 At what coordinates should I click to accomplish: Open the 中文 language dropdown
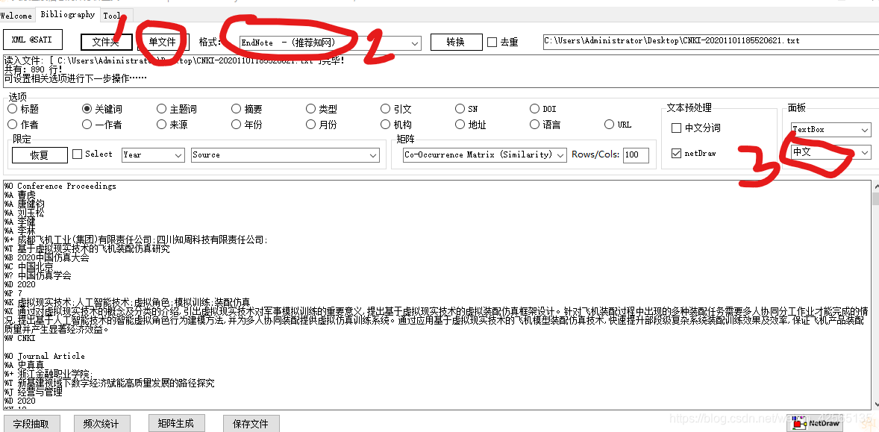[x=830, y=152]
